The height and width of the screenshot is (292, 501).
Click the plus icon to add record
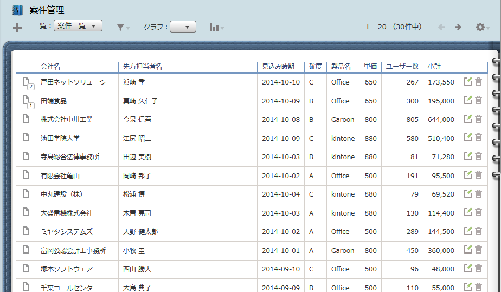point(17,28)
